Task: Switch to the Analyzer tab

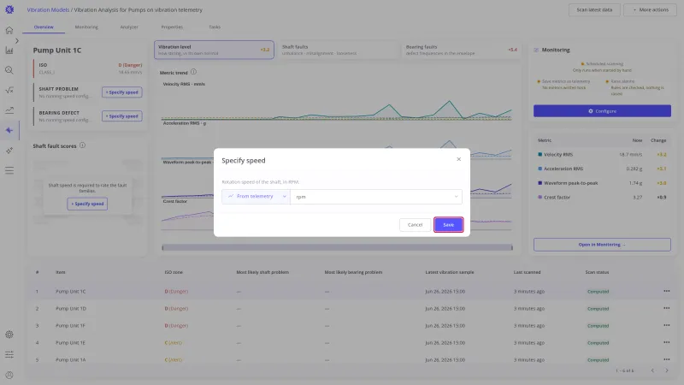Action: [x=129, y=27]
